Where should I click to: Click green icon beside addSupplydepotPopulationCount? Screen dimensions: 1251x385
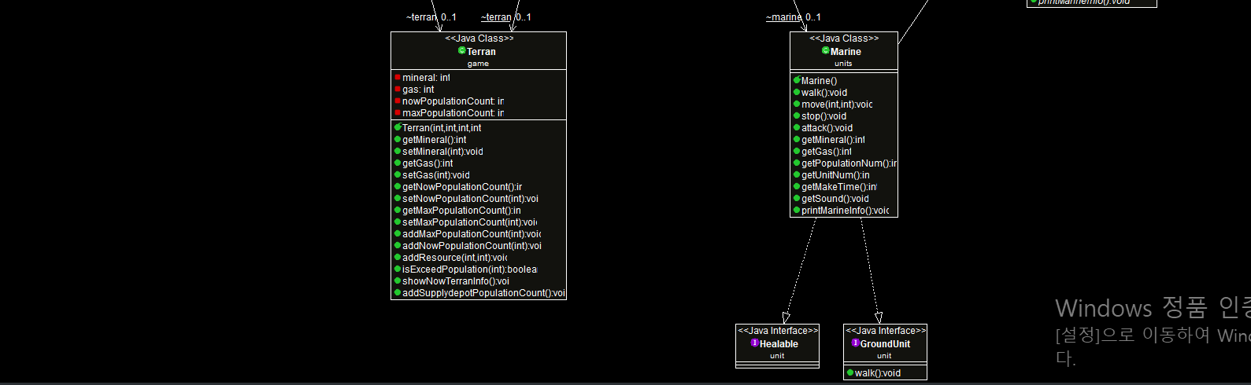(398, 293)
